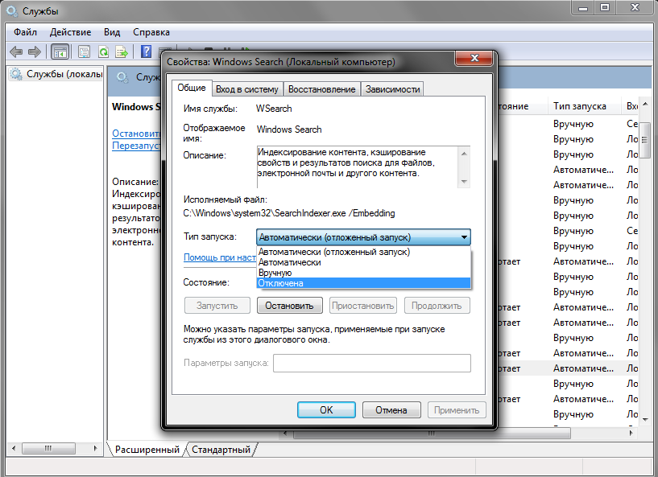Open the Тип запуска combo box arrow
Screen dimensions: 658x477
click(x=464, y=237)
